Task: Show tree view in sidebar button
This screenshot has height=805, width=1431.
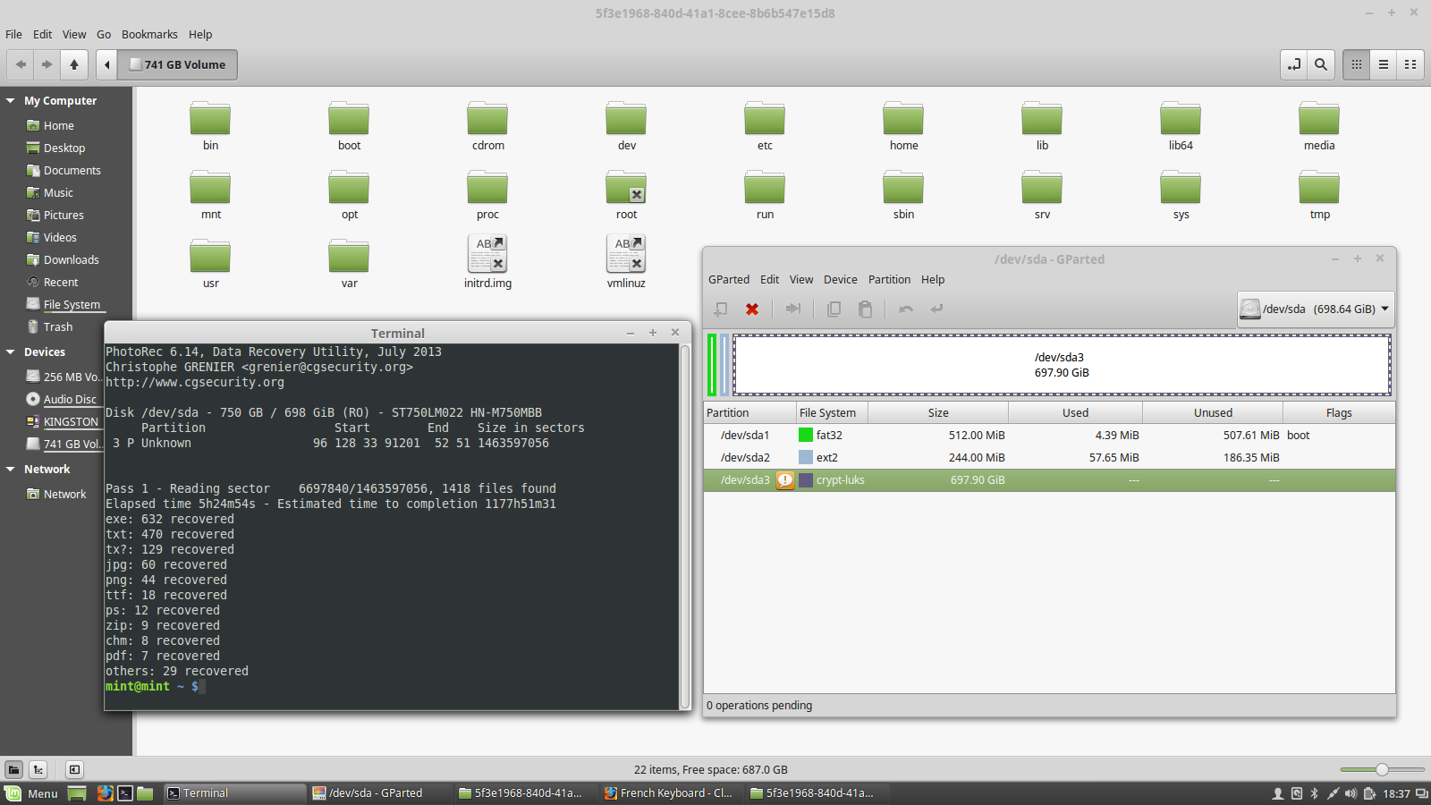Action: [38, 769]
